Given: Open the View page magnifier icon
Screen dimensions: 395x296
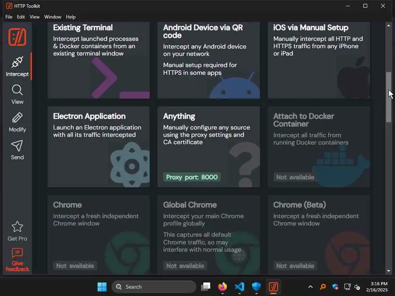Looking at the screenshot, I should pos(17,90).
